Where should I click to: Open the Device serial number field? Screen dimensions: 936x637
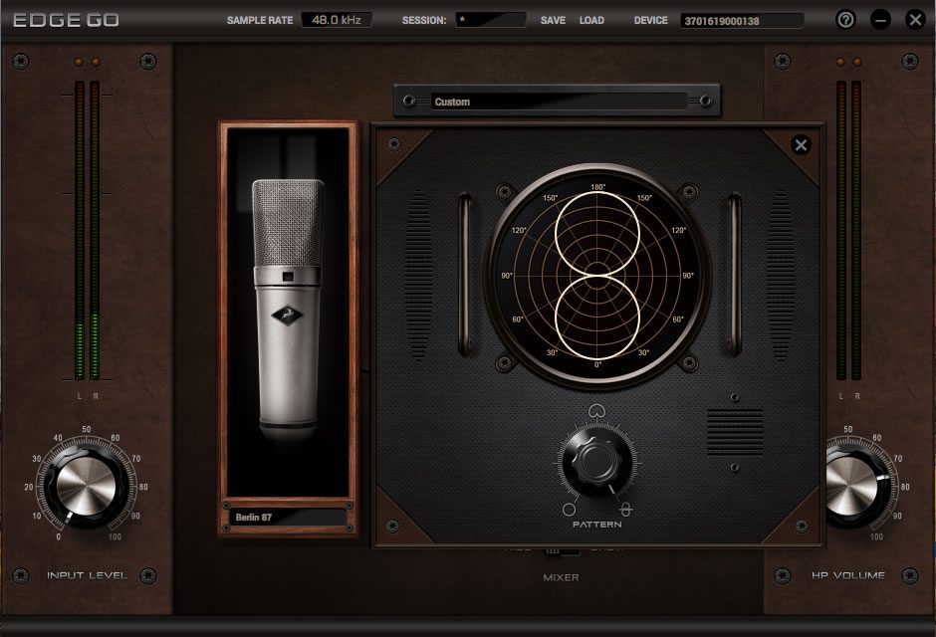(742, 20)
